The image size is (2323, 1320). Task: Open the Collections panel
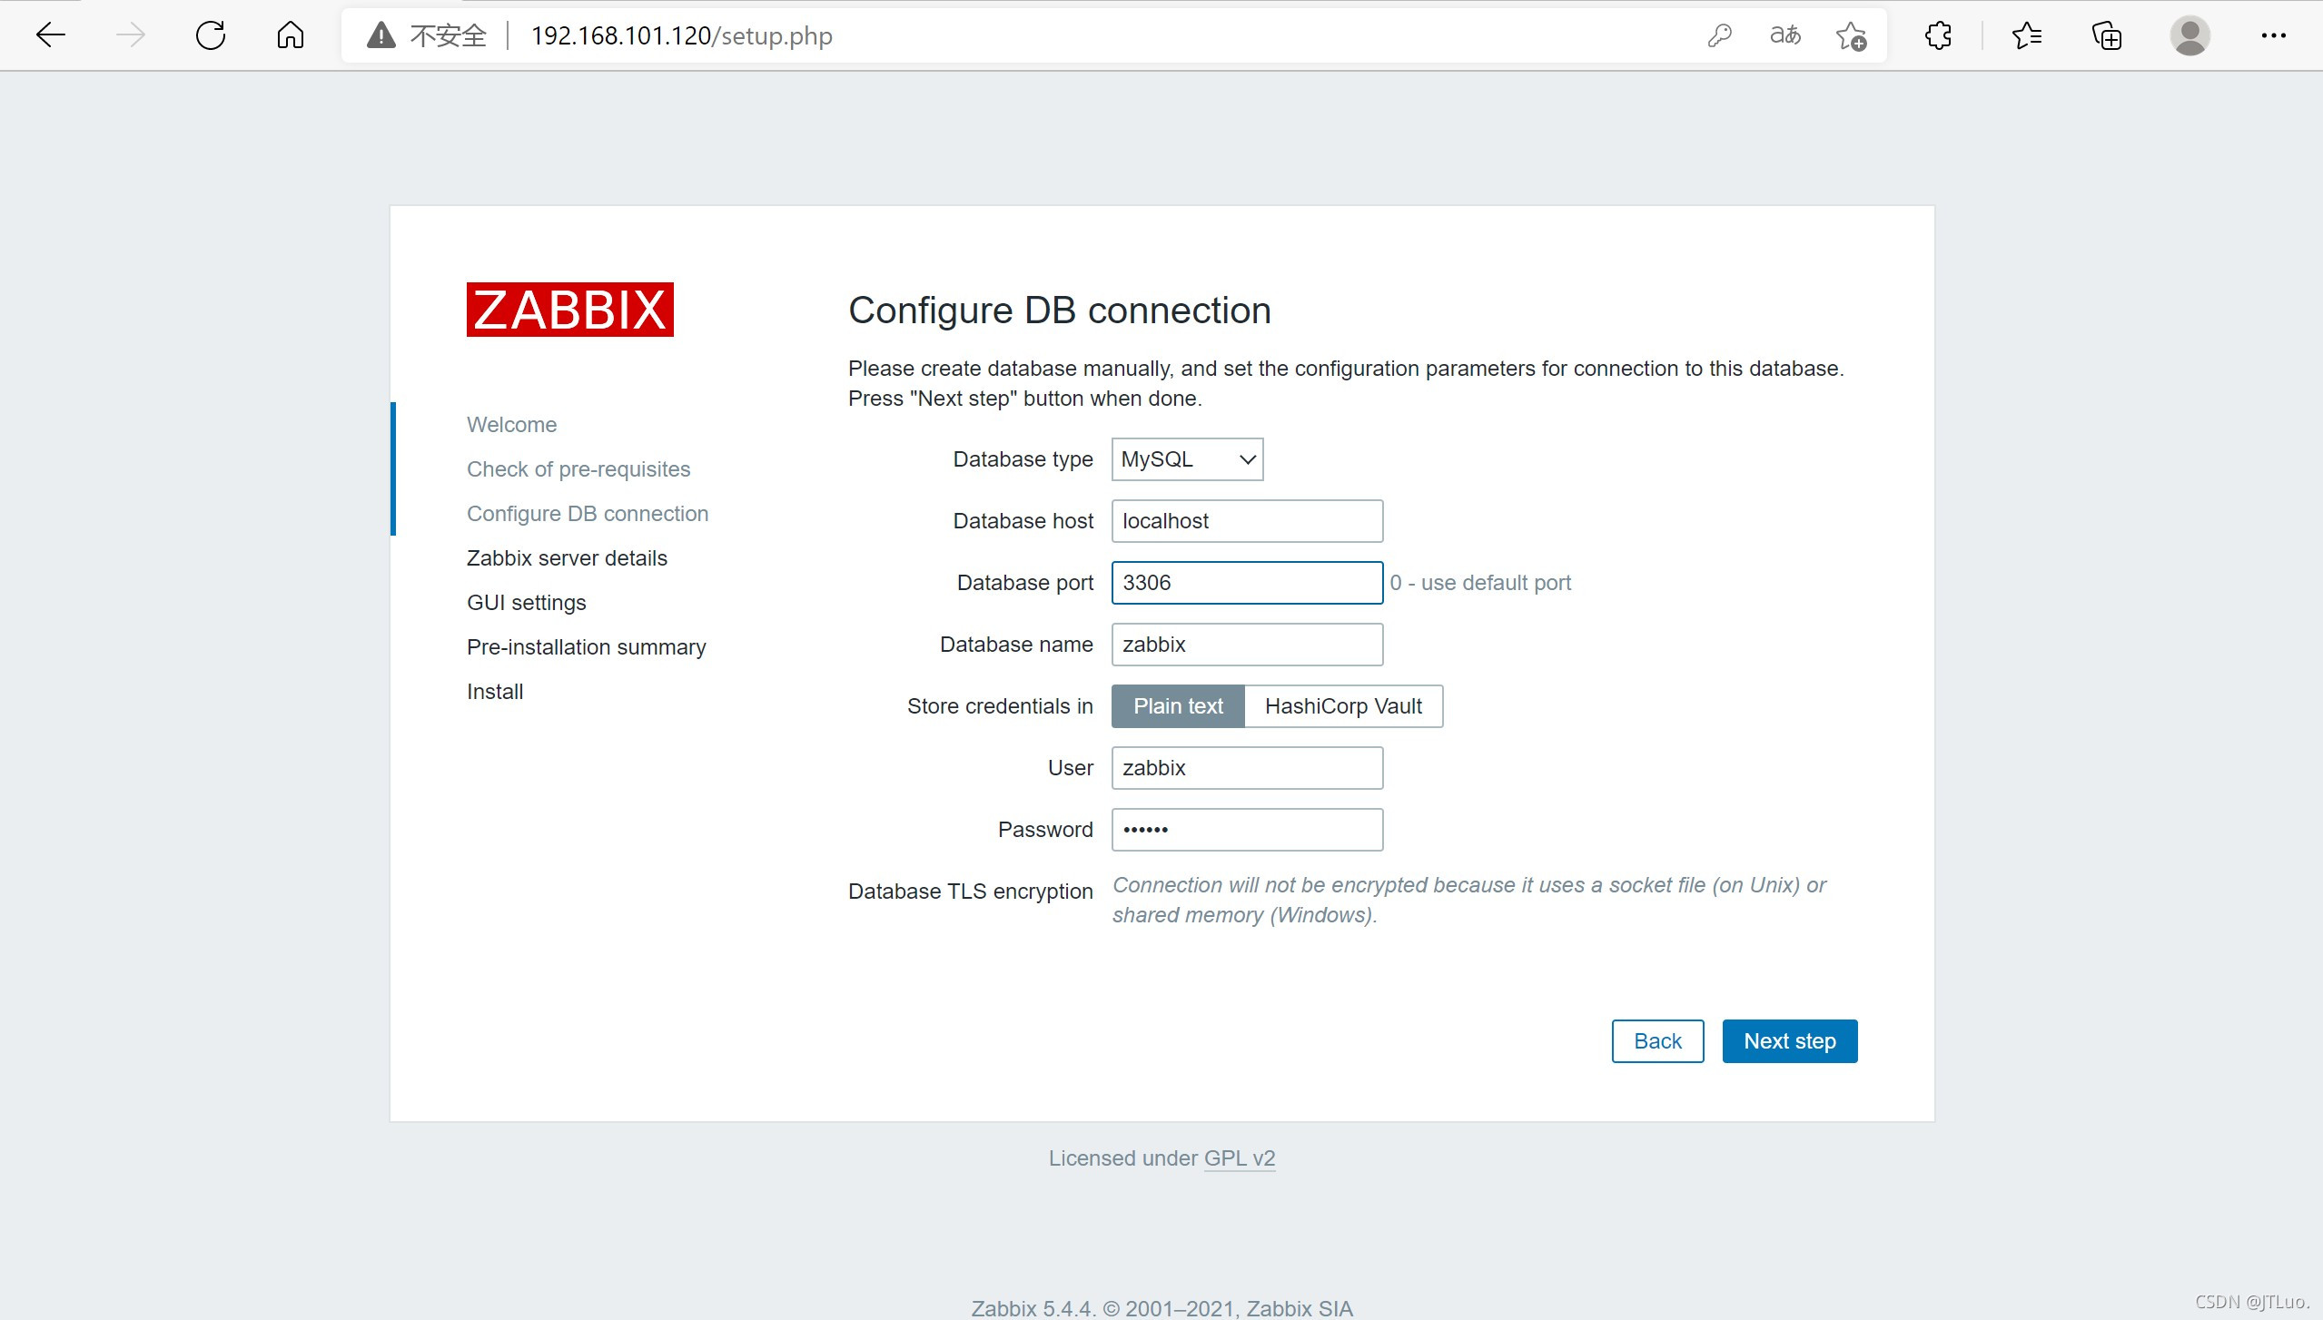click(x=2107, y=35)
